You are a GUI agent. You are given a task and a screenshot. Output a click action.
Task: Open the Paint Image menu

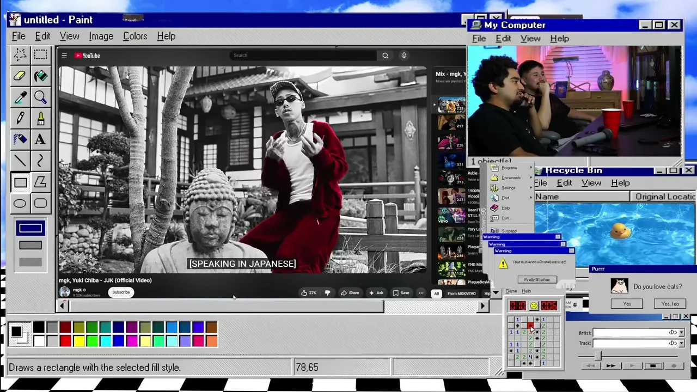click(101, 36)
